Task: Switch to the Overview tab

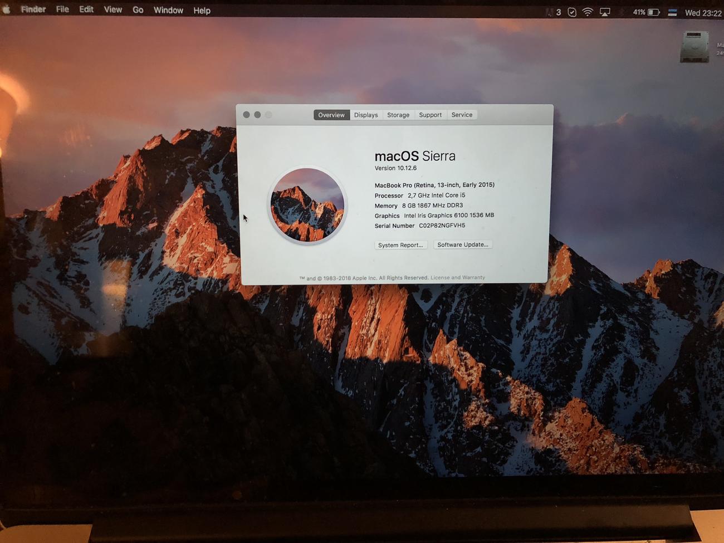Action: (331, 115)
